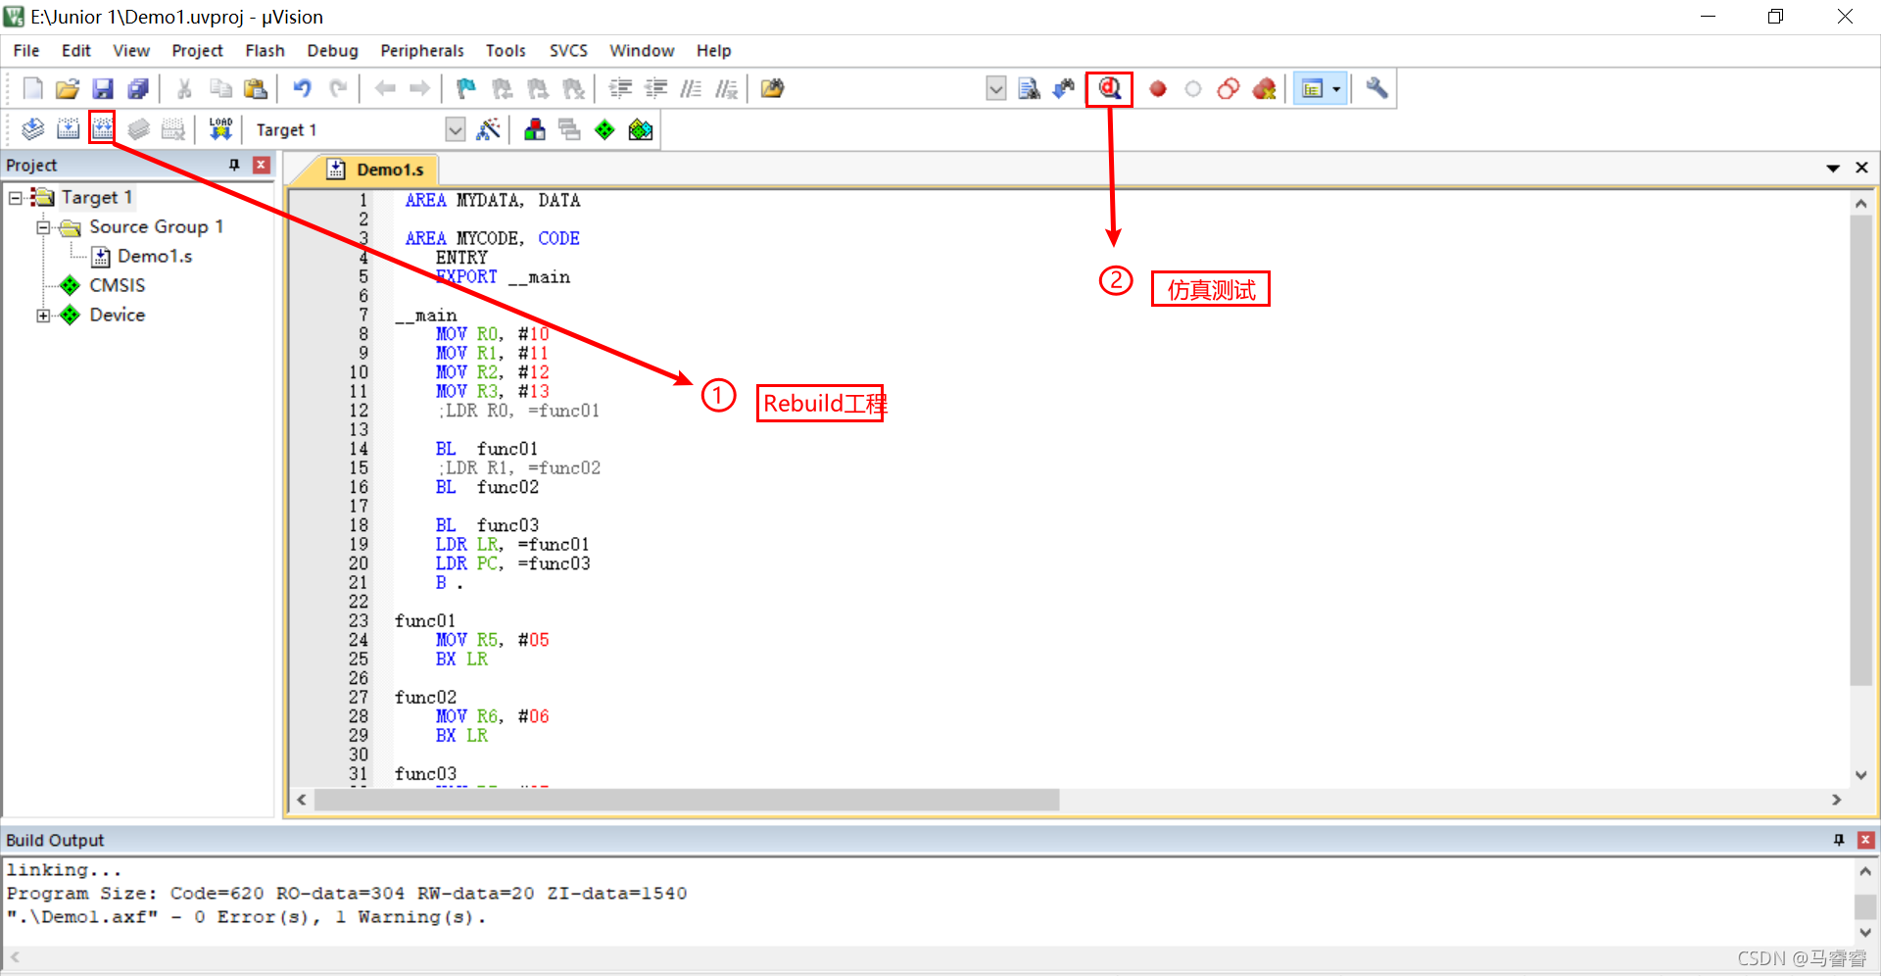This screenshot has width=1881, height=976.
Task: Click the editor horizontal scrollbar thumb
Action: pyautogui.click(x=686, y=800)
